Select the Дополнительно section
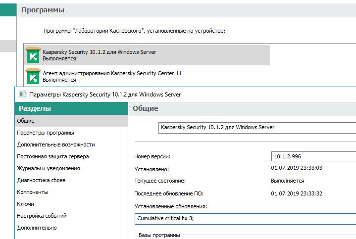The width and height of the screenshot is (356, 239). tap(37, 228)
